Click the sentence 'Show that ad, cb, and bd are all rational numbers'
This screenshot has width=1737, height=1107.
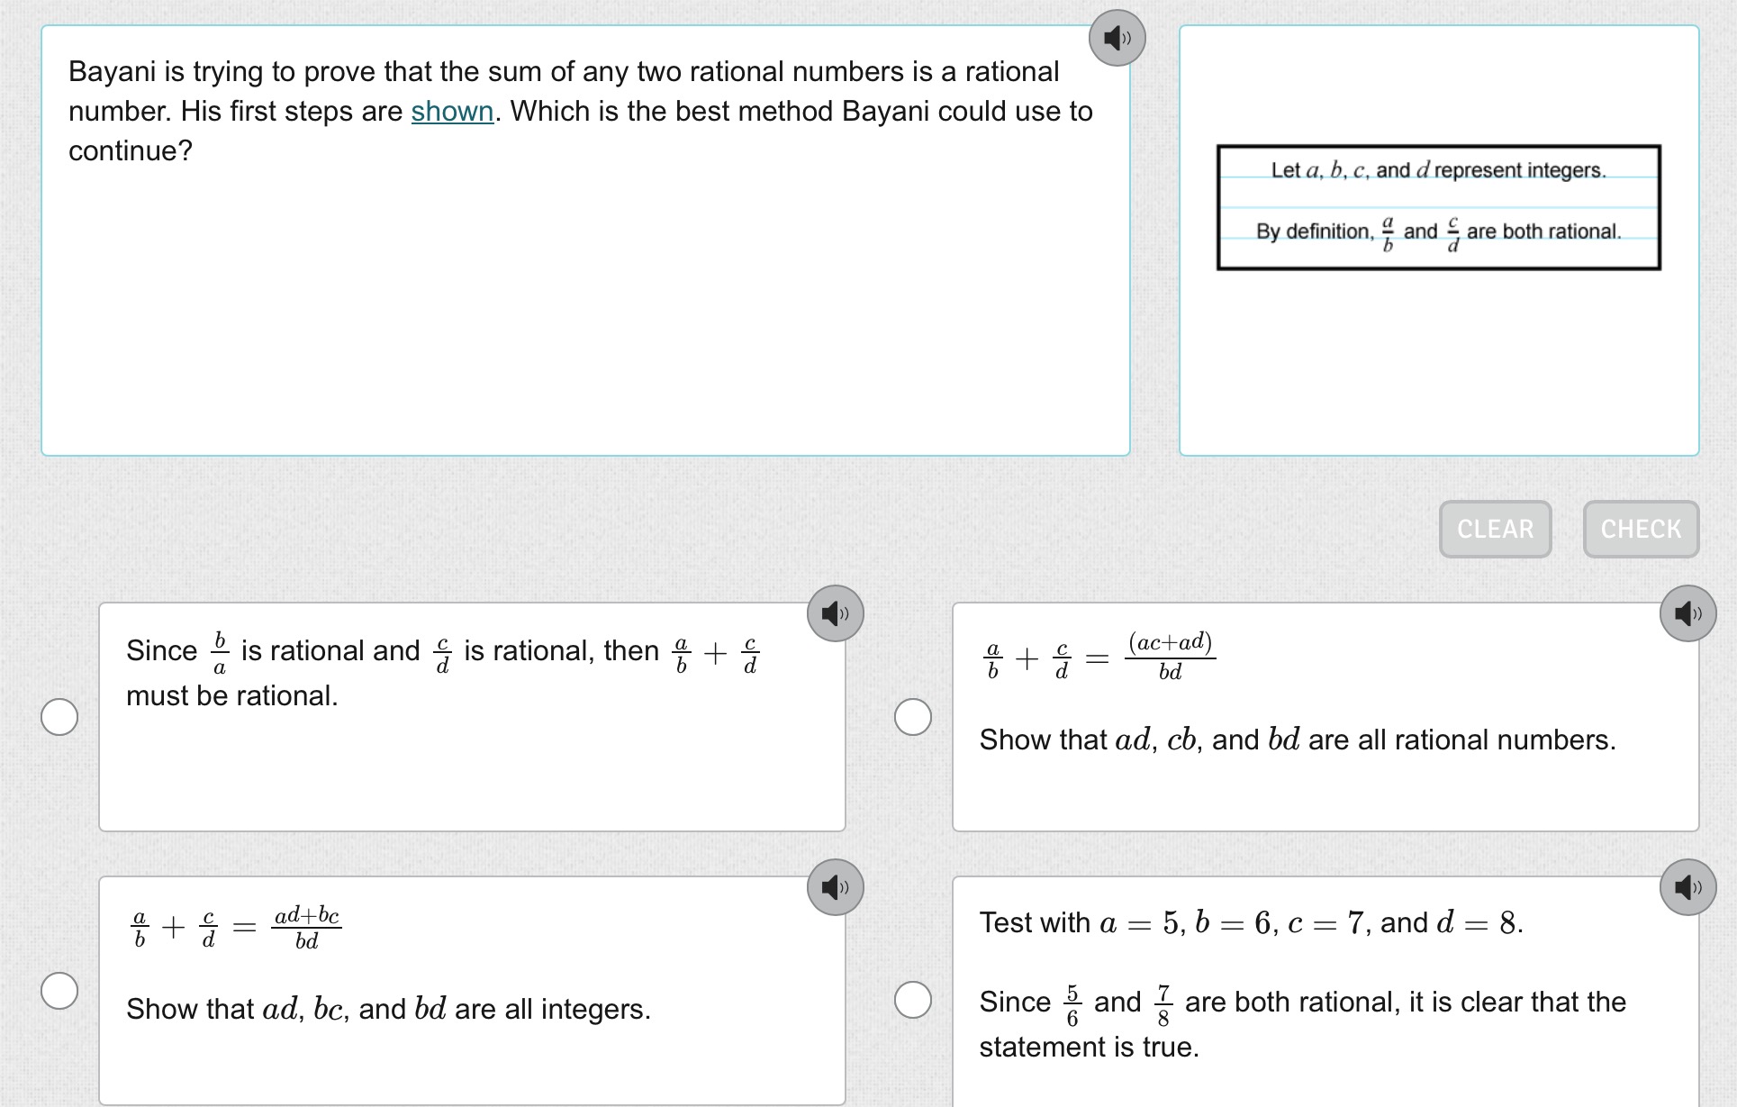click(1298, 740)
